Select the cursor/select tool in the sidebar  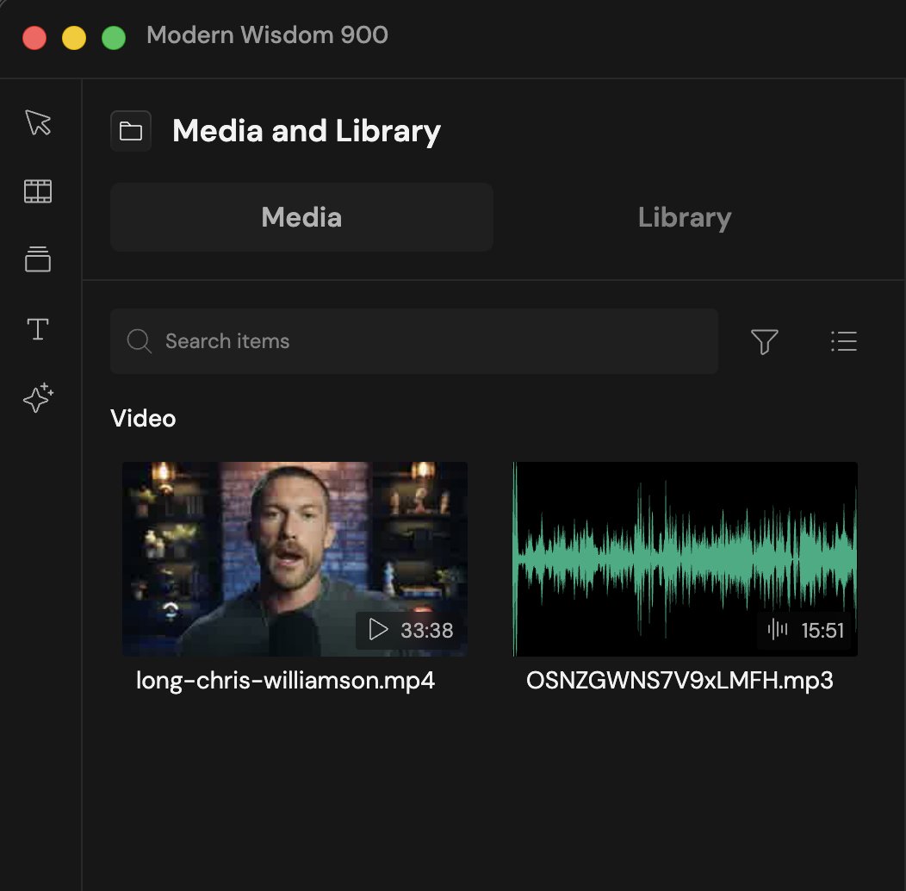tap(38, 122)
